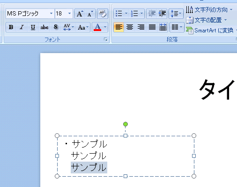Open MS Pゴシック font name dropdown

click(51, 14)
